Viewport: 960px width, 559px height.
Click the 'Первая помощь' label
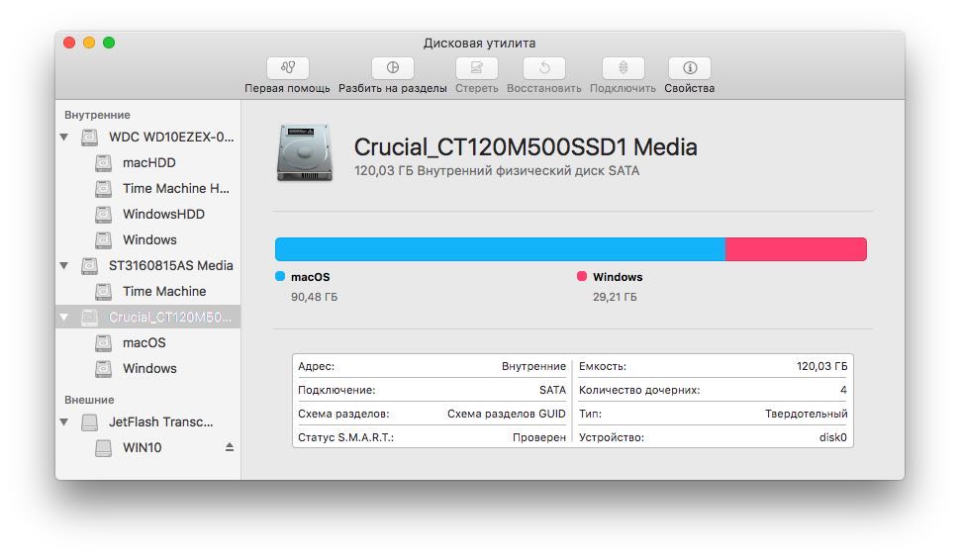287,88
